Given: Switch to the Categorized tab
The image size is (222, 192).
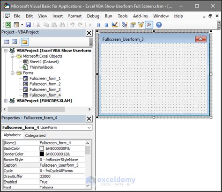Looking at the screenshot, I should tap(35, 135).
